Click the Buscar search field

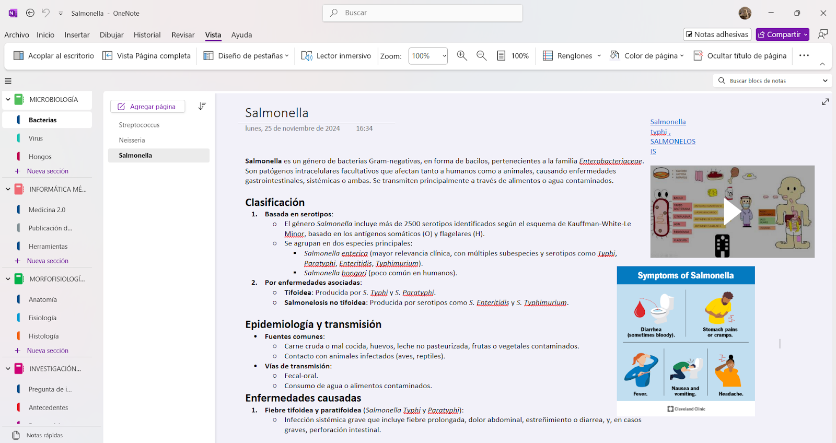click(x=422, y=13)
